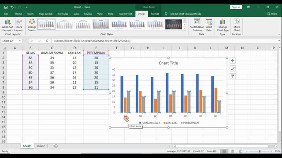Open the Formulas tab

(63, 14)
